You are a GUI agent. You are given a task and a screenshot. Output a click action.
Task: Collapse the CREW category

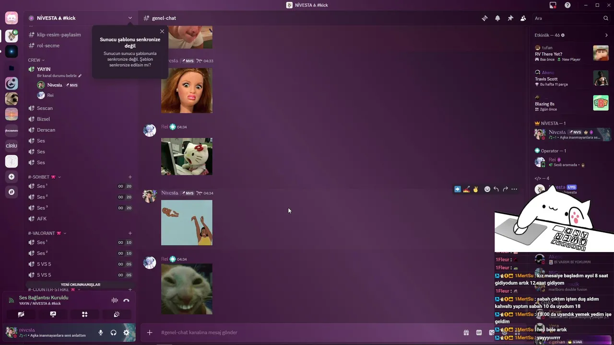pos(36,60)
